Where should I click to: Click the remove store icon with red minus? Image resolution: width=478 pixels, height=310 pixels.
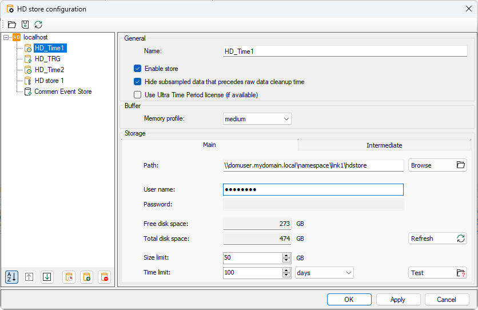pyautogui.click(x=104, y=277)
